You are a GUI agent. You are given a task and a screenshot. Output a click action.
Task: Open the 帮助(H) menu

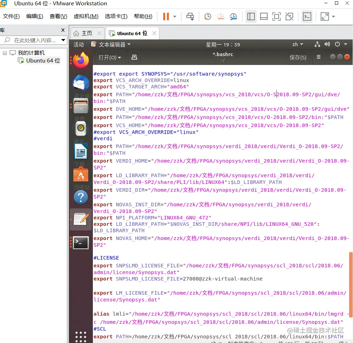(x=143, y=16)
